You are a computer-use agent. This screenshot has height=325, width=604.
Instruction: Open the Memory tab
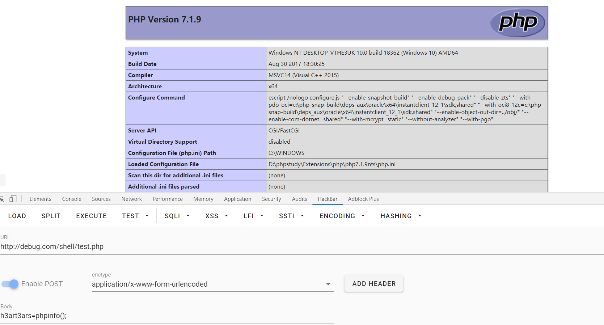tap(203, 199)
